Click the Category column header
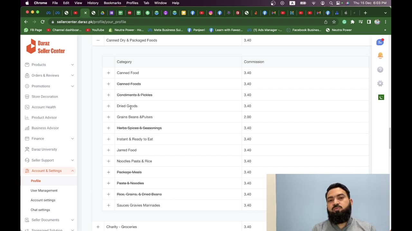The image size is (412, 231). (124, 62)
